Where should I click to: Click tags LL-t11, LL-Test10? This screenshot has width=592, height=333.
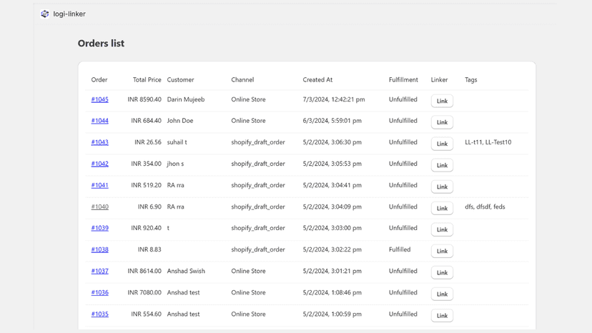coord(488,142)
